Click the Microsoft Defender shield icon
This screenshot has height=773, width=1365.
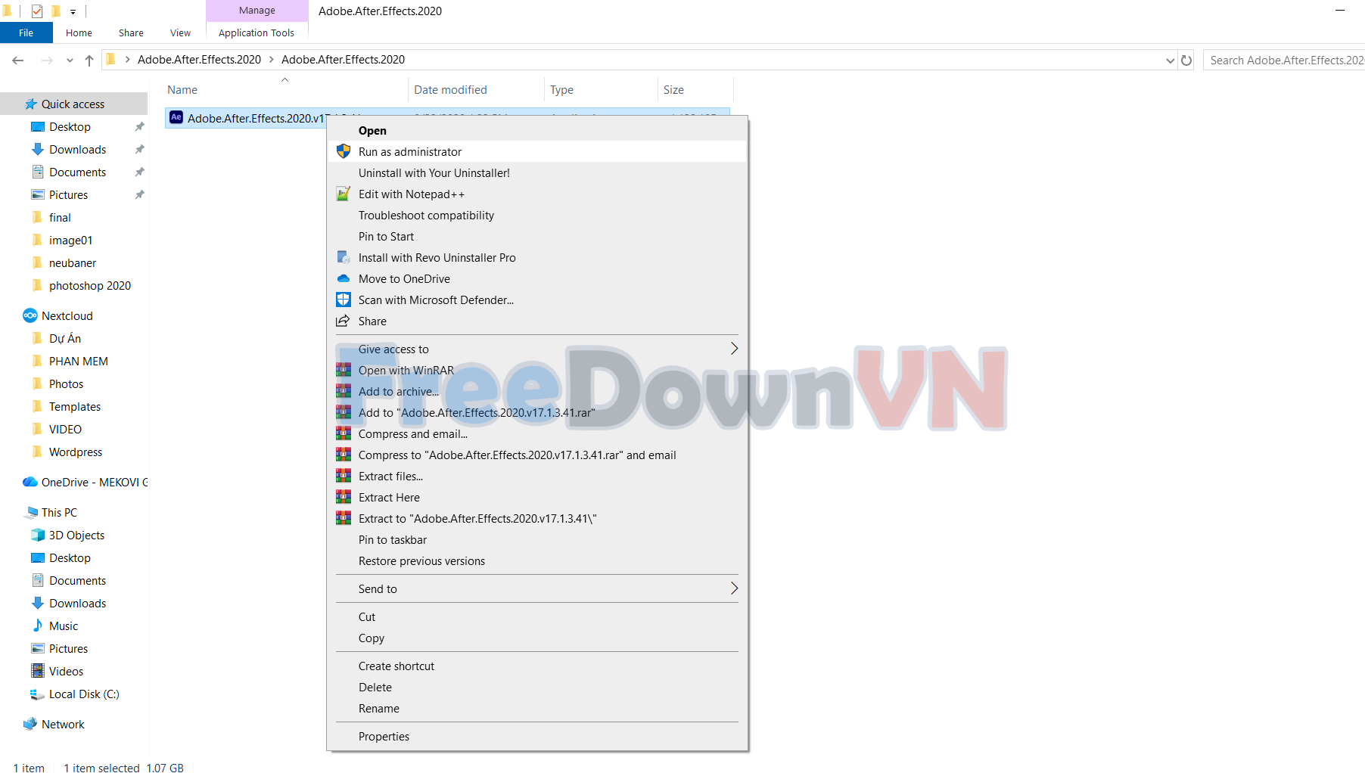(344, 300)
